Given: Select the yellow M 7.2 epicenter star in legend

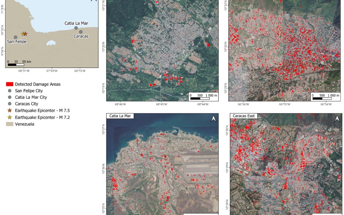Looking at the screenshot, I should (10, 117).
